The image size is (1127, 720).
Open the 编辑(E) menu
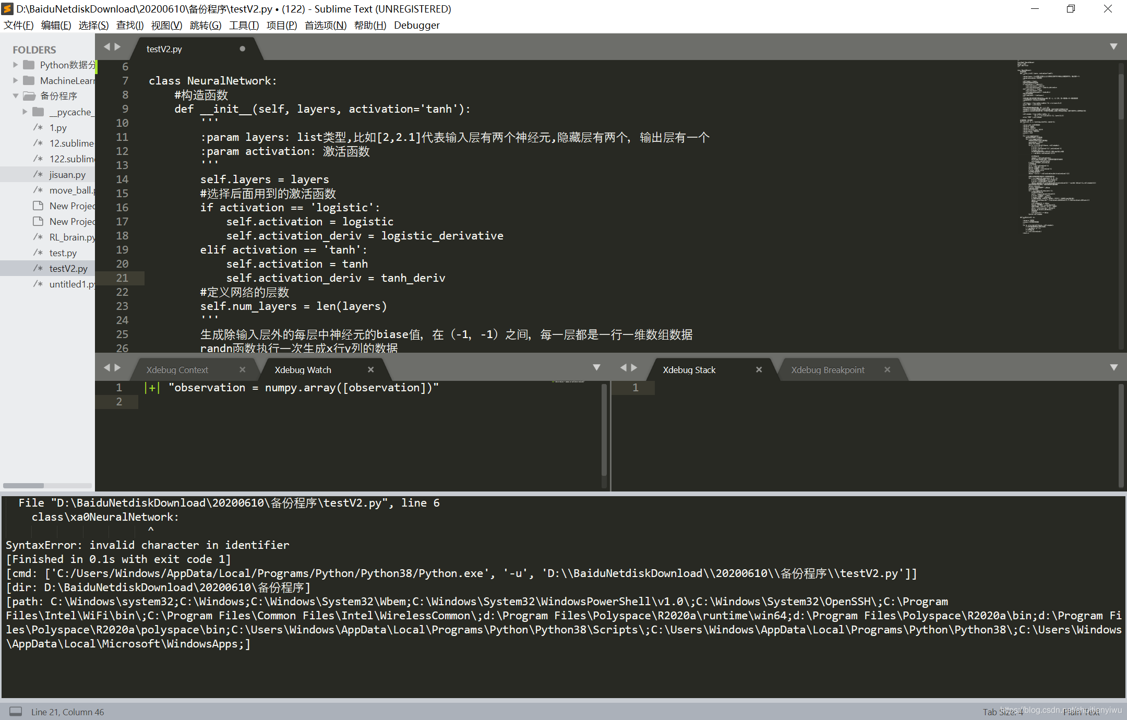pos(56,25)
